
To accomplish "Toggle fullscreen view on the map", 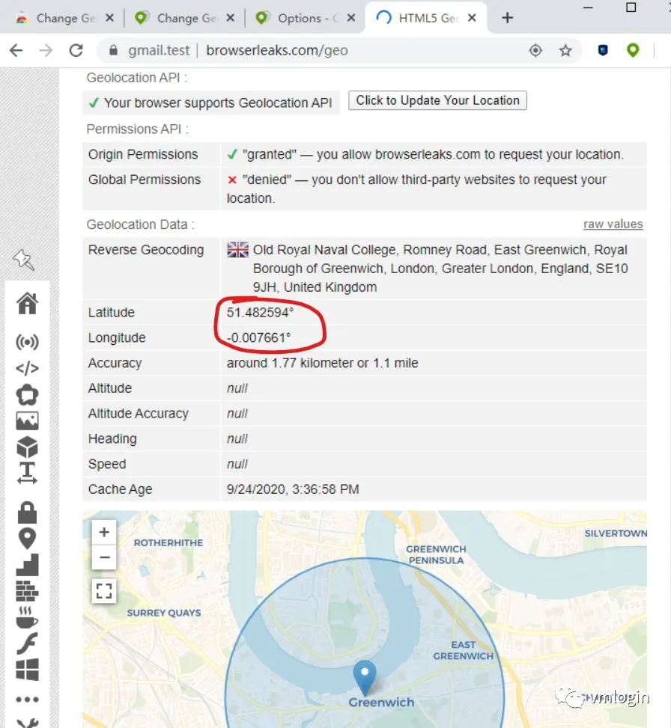I will pyautogui.click(x=103, y=590).
